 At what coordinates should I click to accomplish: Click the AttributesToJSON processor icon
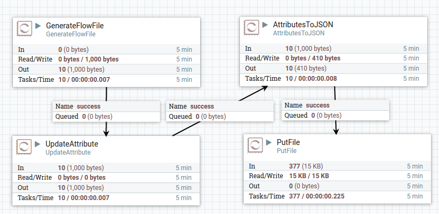pos(252,27)
